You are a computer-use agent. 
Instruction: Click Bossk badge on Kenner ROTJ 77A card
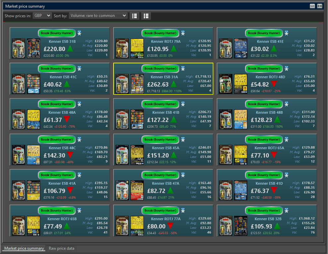tap(160, 211)
